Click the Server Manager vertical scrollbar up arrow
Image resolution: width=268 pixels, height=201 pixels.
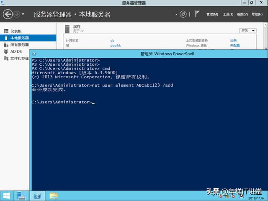pos(266,25)
